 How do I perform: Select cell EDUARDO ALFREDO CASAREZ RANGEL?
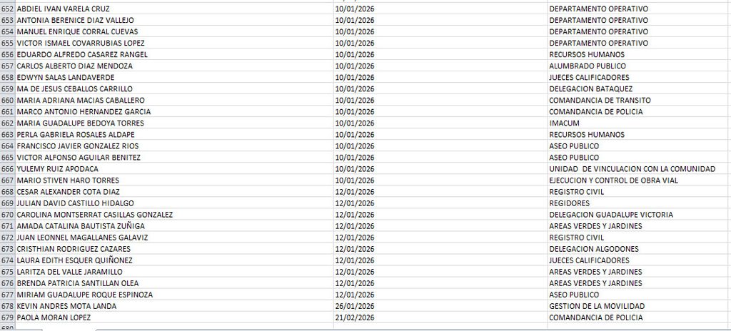coord(174,54)
